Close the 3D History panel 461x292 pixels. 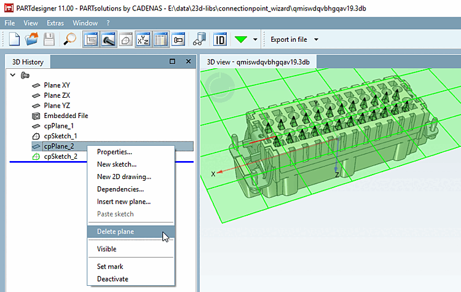point(189,61)
